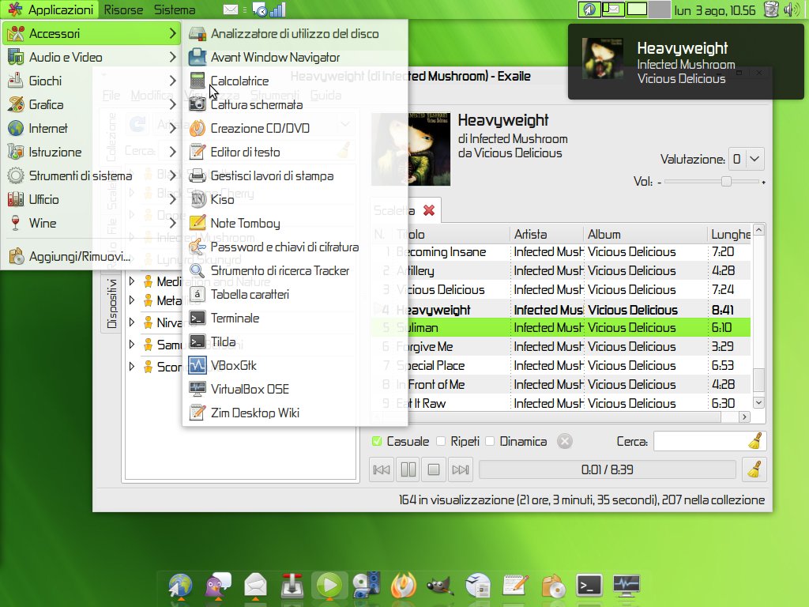Pause playback in Exaile

tap(408, 469)
